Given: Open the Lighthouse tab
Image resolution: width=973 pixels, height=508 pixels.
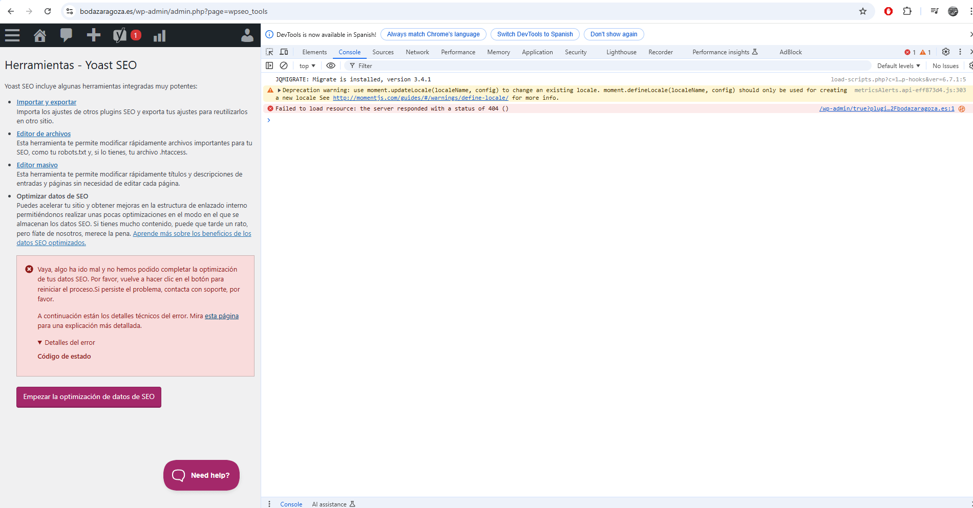Looking at the screenshot, I should click(622, 52).
